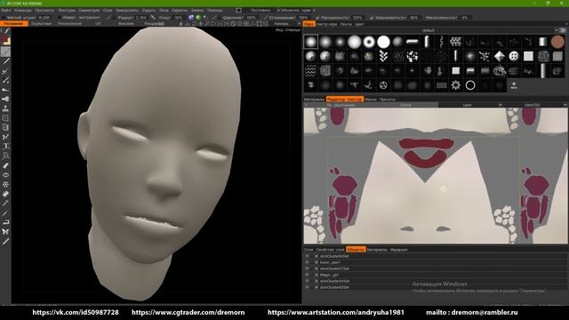Image resolution: width=569 pixels, height=320 pixels.
Task: Open the Файл menu
Action: point(6,10)
